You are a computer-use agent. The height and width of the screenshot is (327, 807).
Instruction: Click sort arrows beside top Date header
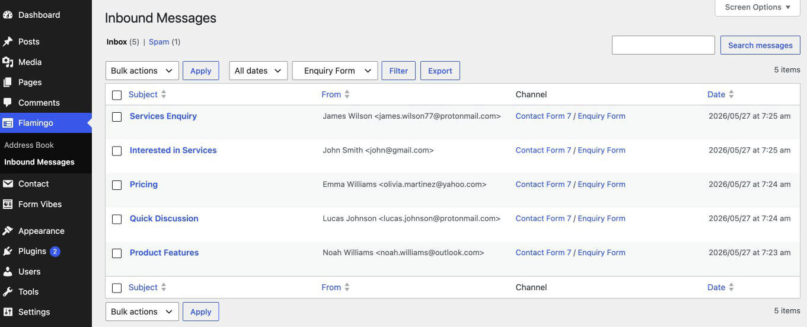(x=731, y=94)
